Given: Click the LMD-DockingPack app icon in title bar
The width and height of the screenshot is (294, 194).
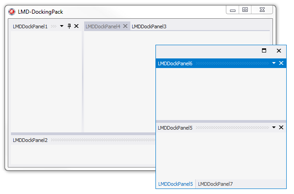Looking at the screenshot, I should coord(11,11).
